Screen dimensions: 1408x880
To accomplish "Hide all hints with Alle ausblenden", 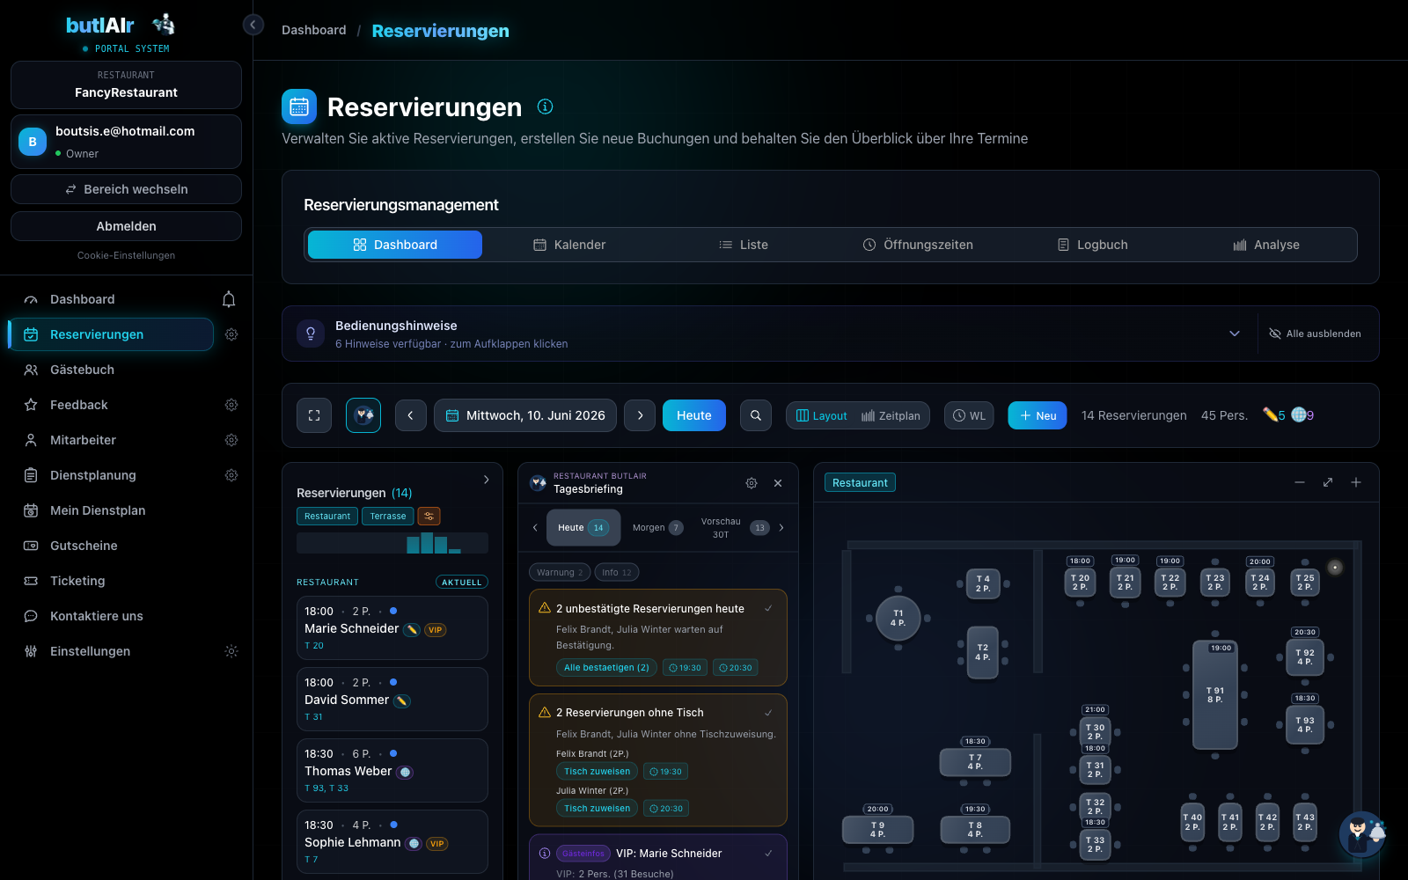I will pyautogui.click(x=1315, y=334).
